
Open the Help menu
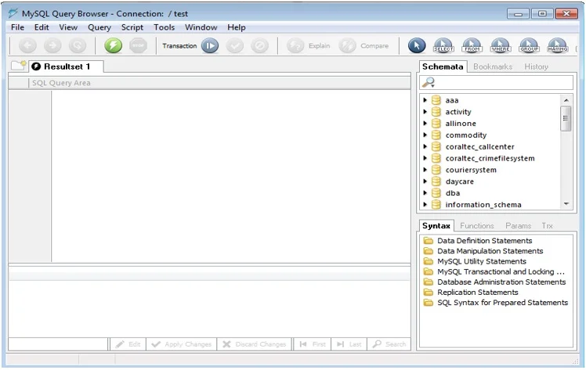236,27
